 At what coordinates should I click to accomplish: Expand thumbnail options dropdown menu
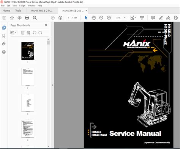[x=13, y=33]
